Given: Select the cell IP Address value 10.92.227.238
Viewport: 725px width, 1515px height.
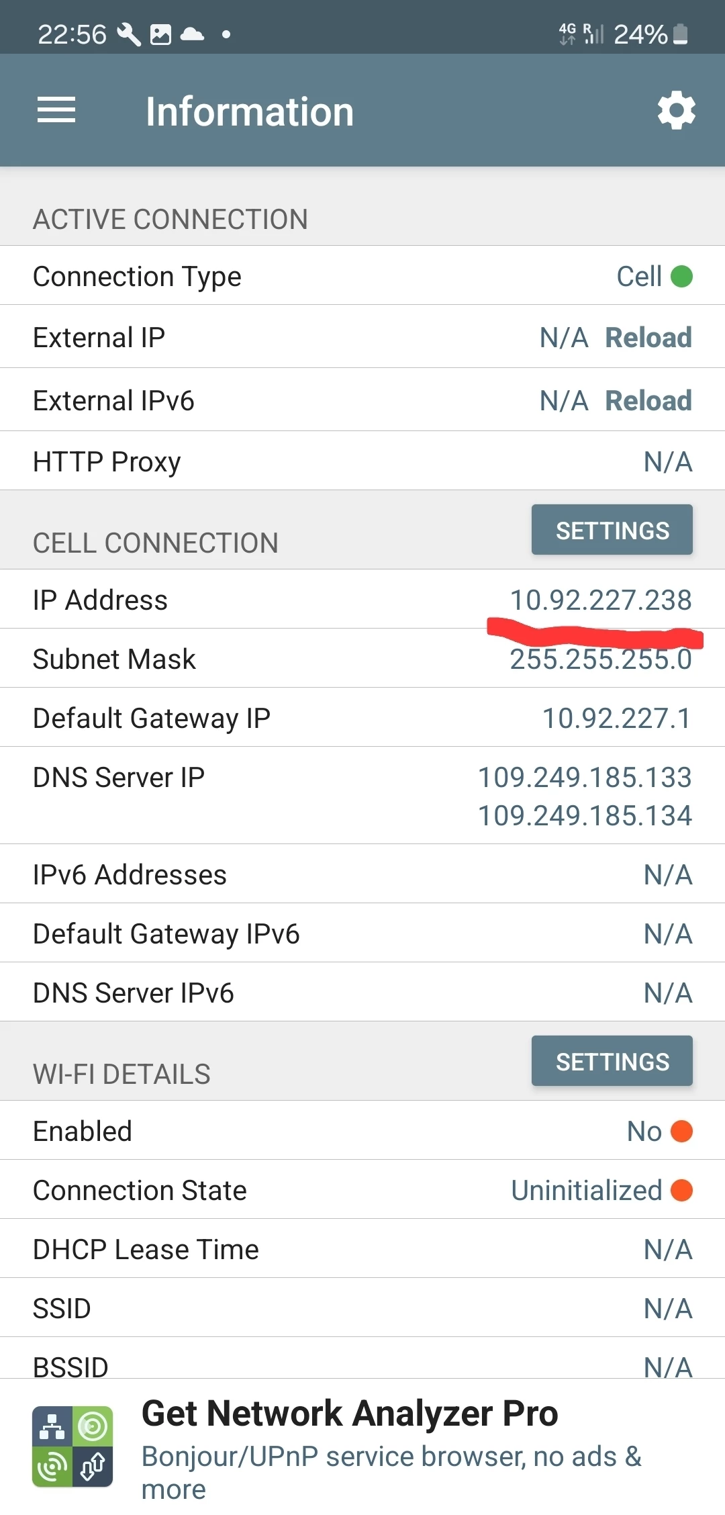Looking at the screenshot, I should click(600, 600).
